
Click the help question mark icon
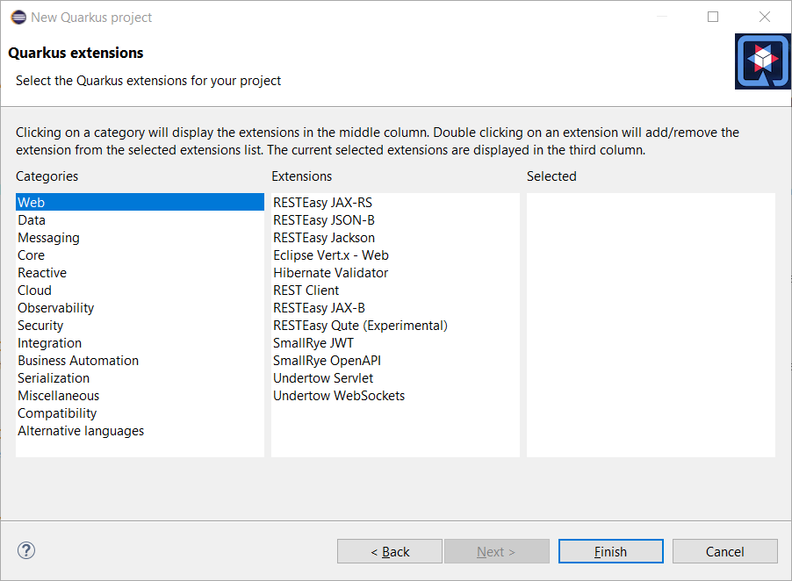pyautogui.click(x=26, y=550)
